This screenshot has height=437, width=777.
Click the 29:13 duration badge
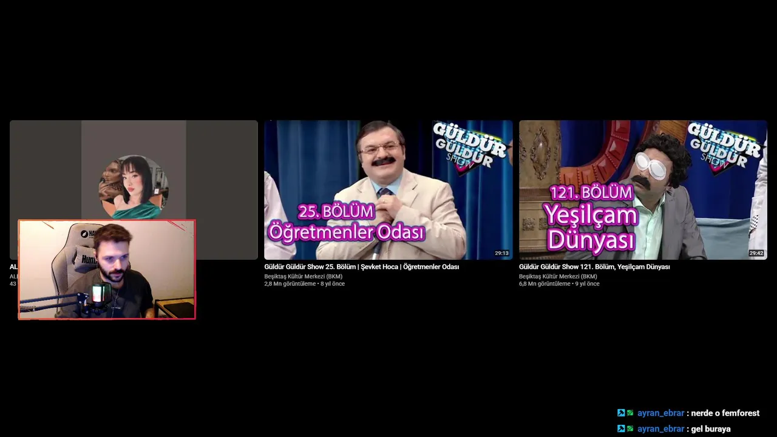coord(501,253)
